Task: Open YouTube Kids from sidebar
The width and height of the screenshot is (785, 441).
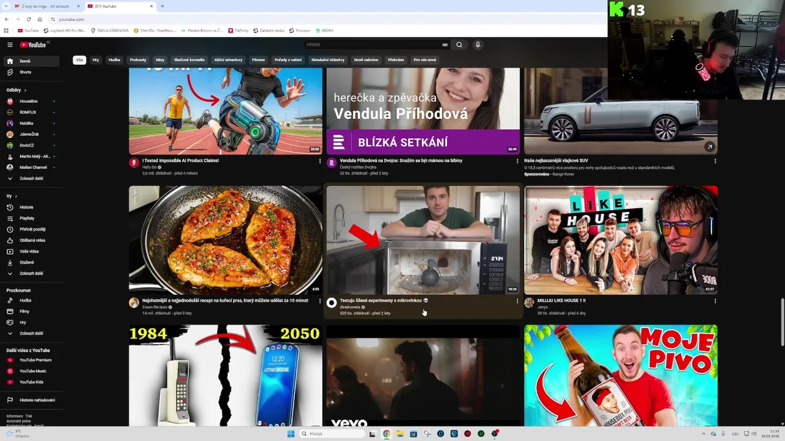Action: (x=31, y=382)
